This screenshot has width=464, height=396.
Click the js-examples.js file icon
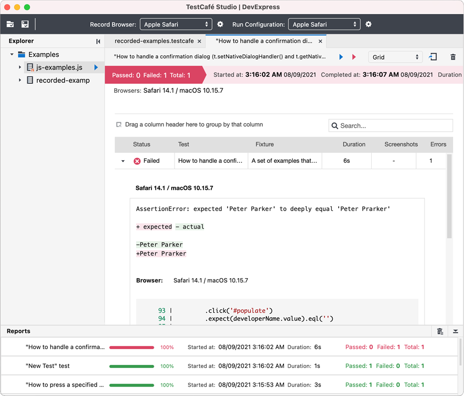click(30, 68)
